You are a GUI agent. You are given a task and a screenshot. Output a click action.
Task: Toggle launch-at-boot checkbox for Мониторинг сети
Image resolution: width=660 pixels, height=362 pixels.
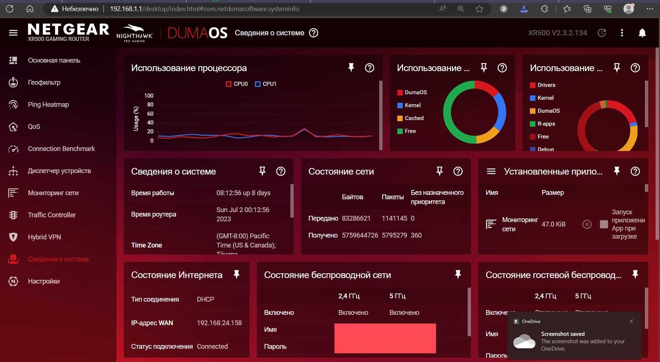604,224
